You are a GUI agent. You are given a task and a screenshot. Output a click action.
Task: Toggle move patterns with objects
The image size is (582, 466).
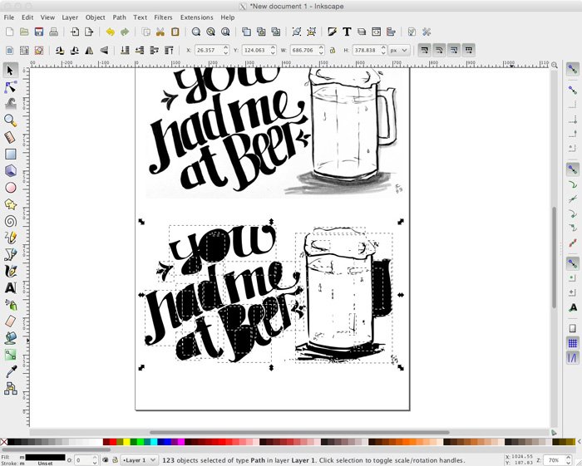468,50
